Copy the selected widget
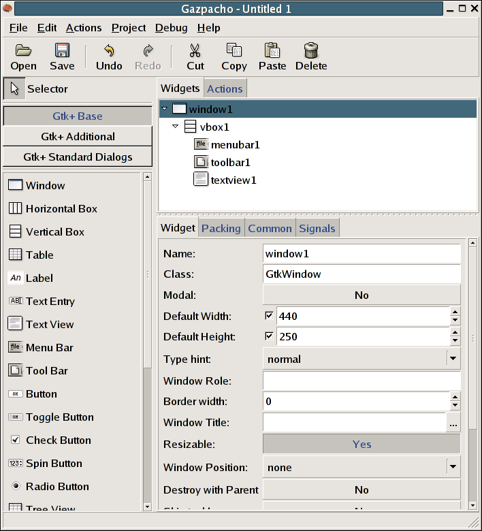The height and width of the screenshot is (531, 482). (234, 57)
